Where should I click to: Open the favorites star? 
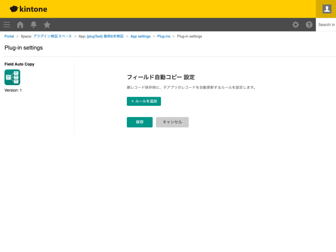tap(47, 25)
